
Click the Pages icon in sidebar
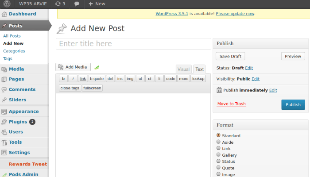4,79
